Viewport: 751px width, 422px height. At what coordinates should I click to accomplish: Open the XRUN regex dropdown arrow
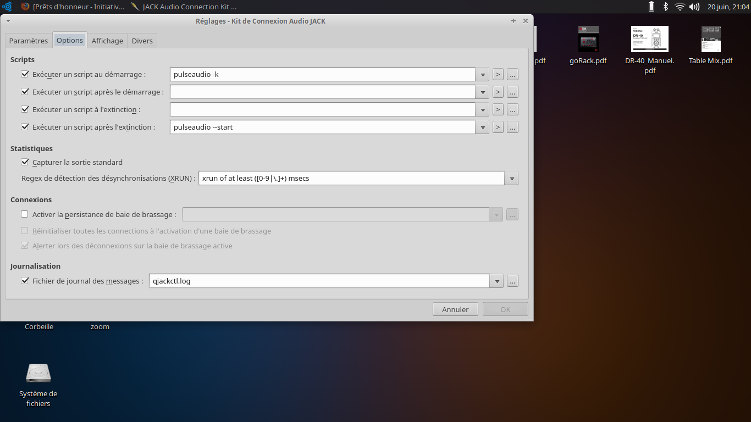512,178
